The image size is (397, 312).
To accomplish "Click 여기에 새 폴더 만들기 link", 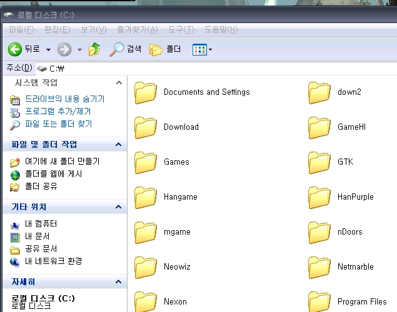I will [x=63, y=161].
